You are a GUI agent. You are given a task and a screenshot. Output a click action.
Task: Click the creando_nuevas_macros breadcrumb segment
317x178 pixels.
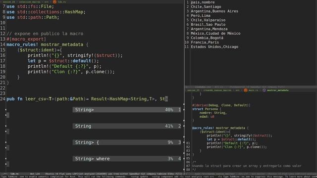tap(217, 90)
